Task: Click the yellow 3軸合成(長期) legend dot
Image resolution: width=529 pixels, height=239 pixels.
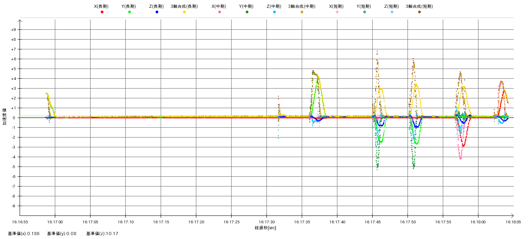Action: tap(184, 12)
